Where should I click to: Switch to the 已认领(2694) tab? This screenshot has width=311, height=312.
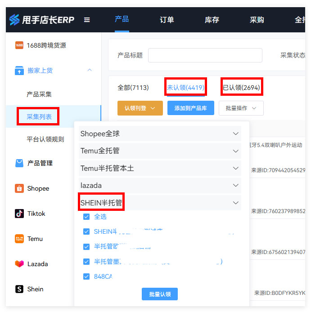[x=241, y=87]
